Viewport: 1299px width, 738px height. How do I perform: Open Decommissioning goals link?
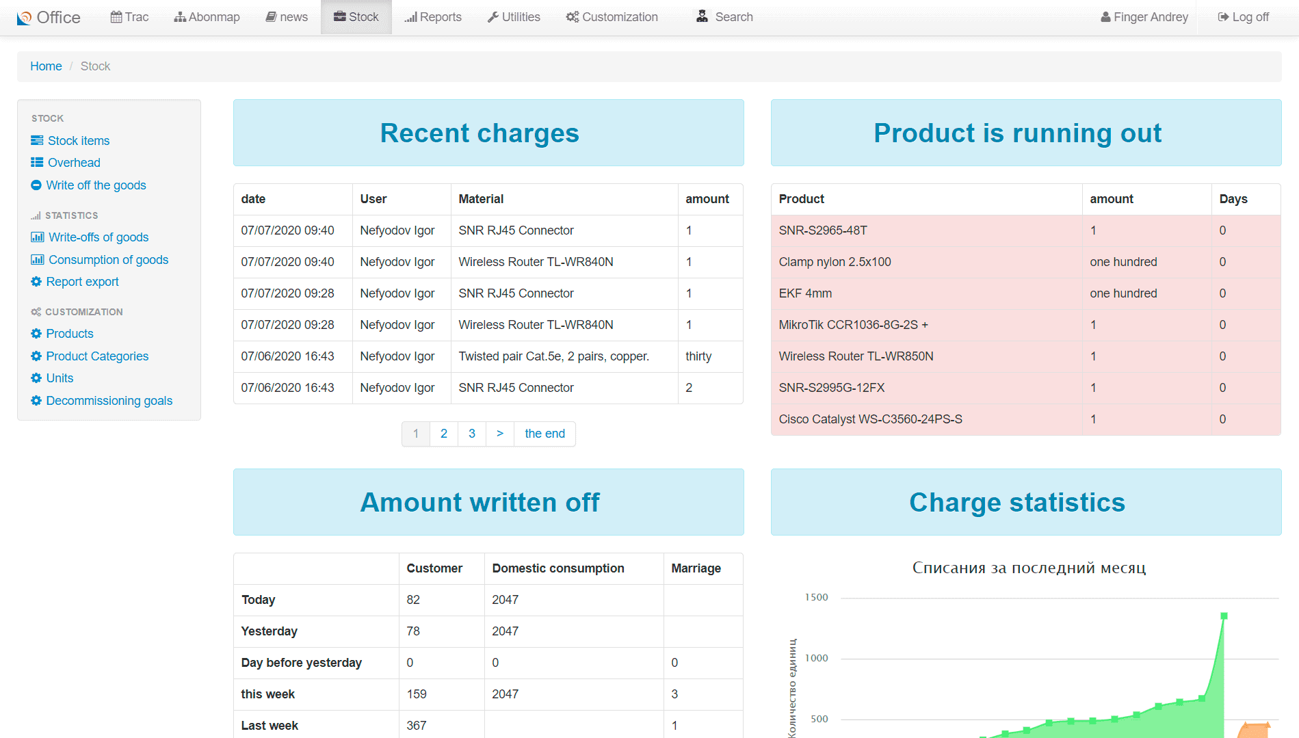coord(109,400)
